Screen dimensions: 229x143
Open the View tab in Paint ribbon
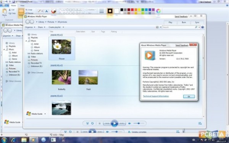[22, 6]
